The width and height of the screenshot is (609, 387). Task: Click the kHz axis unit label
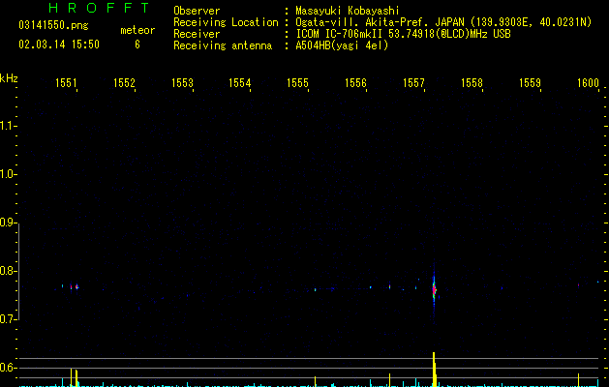[x=9, y=78]
